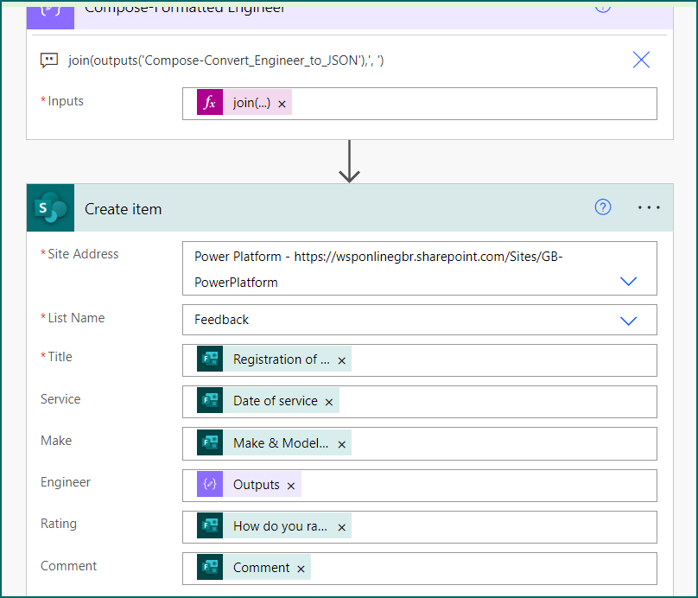This screenshot has height=598, width=698.
Task: Click the Forms icon on Date of service
Action: [210, 400]
